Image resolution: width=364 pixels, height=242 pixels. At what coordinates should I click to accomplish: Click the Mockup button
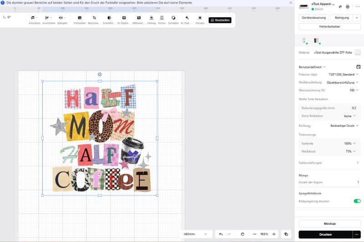[x=329, y=223]
